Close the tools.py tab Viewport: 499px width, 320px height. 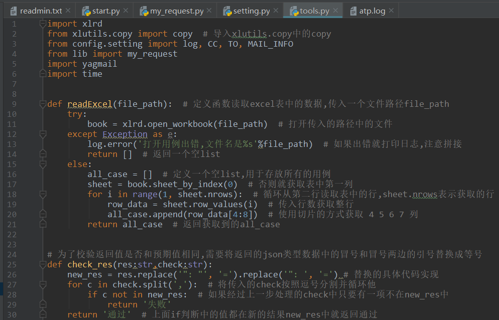point(335,11)
